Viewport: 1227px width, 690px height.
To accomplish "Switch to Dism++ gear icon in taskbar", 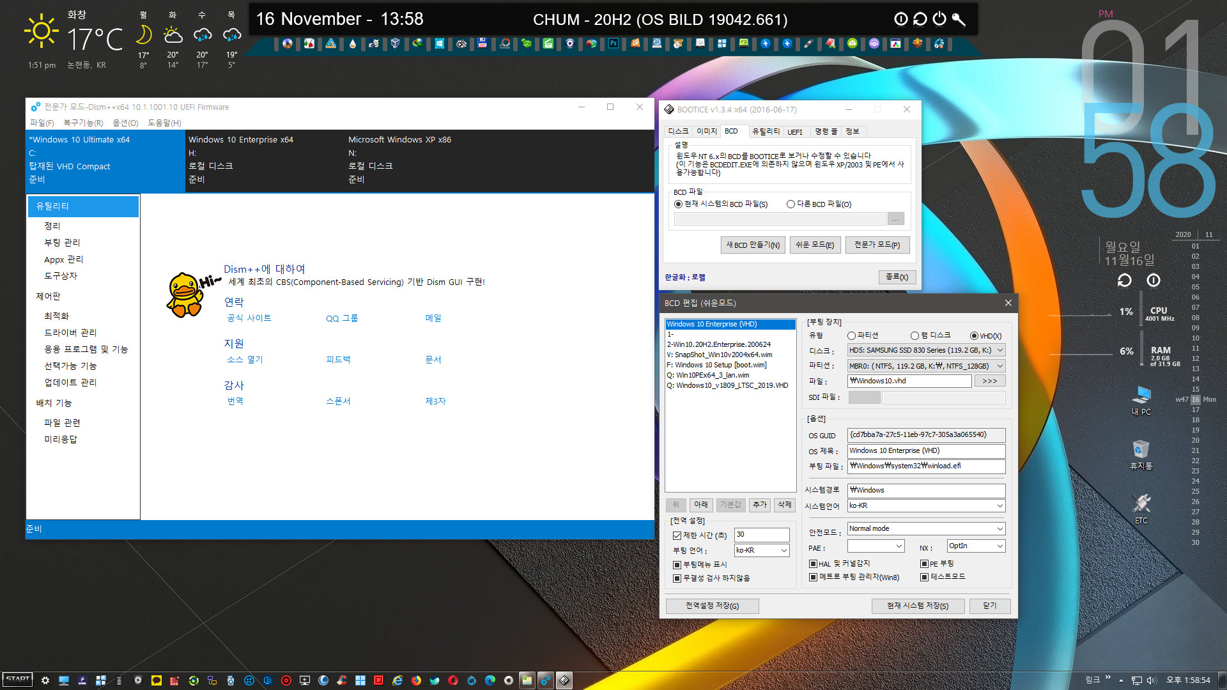I will 545,680.
